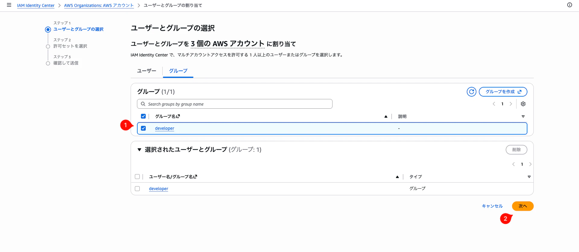
Task: Go to next page of groups table
Action: tap(511, 104)
